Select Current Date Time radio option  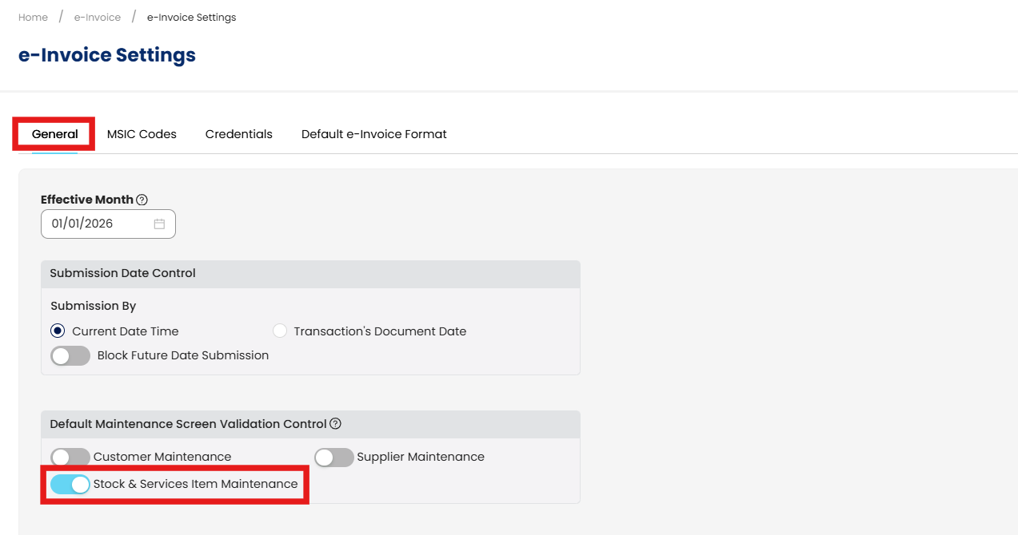58,331
